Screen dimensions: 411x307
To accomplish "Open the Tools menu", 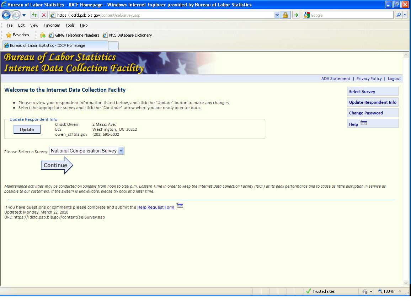I will click(x=70, y=25).
